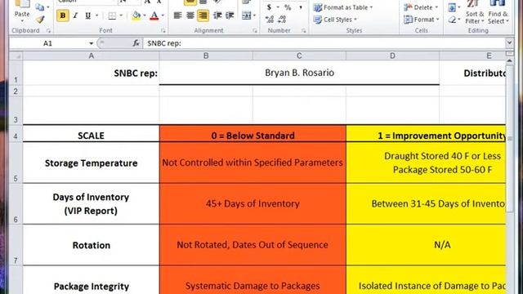Select '45+ Days of Inventory' cell

[253, 203]
